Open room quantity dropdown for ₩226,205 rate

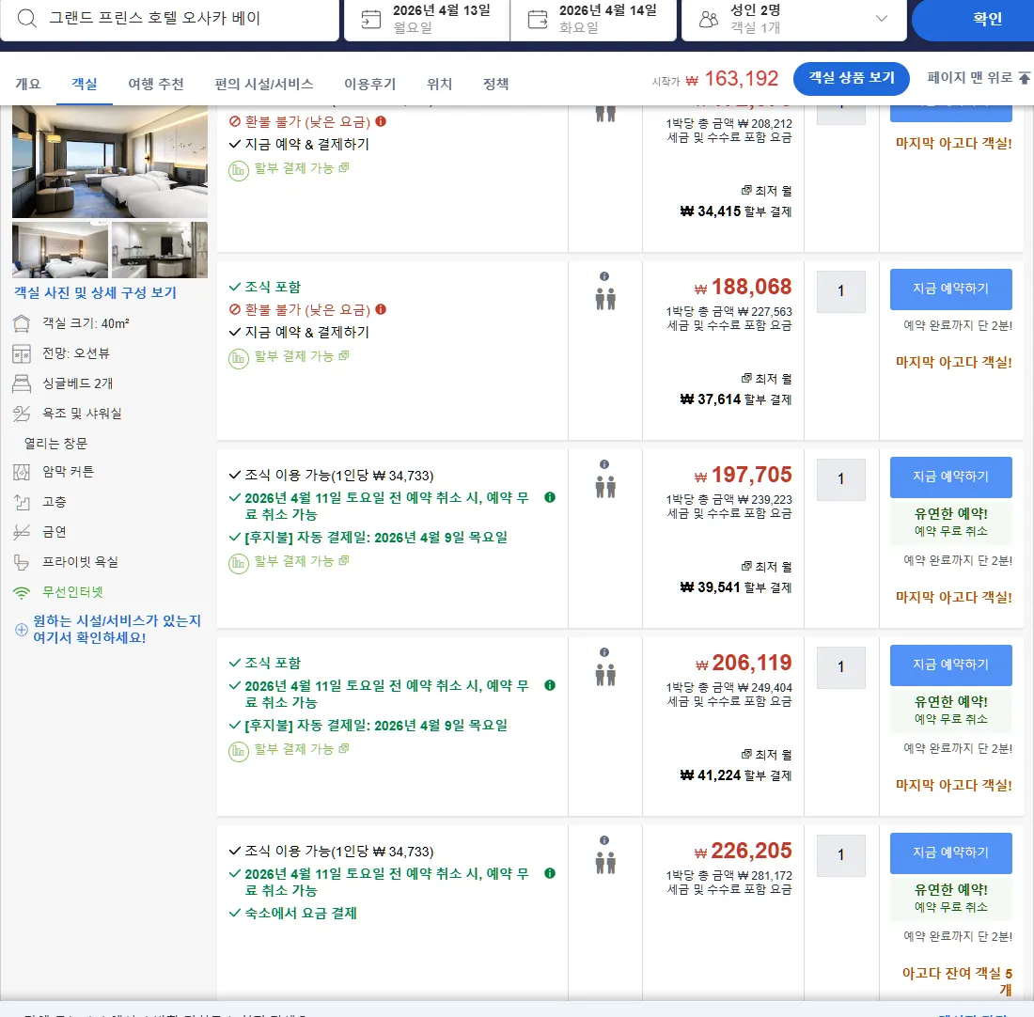[840, 854]
